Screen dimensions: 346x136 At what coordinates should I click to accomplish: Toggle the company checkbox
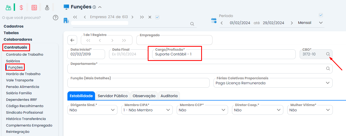point(157,17)
